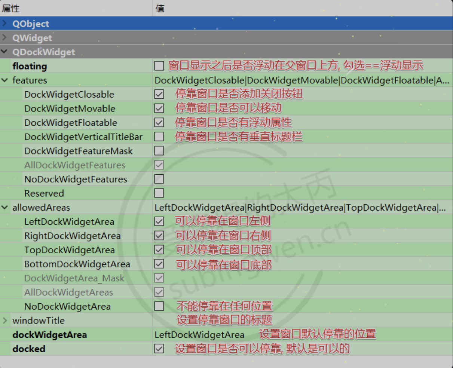Screen dimensions: 453x368
Task: Uncheck DockWidgetFloatable option
Action: coord(159,123)
